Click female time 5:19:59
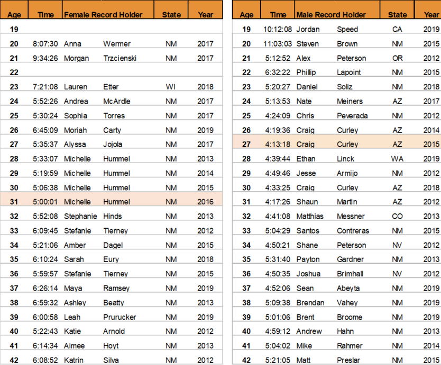This screenshot has width=441, height=365. point(45,173)
